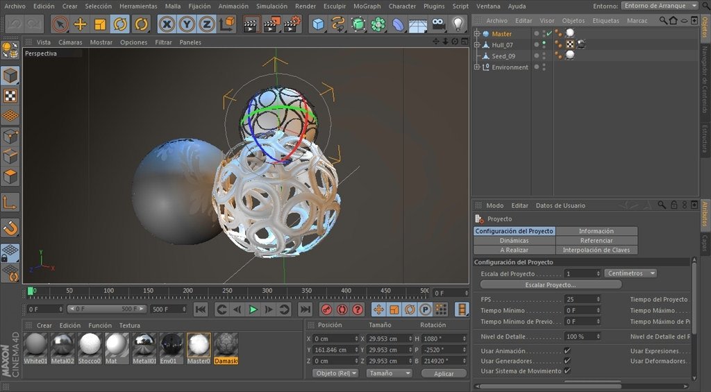The image size is (711, 392).
Task: Add a cube primitive object
Action: [318, 24]
